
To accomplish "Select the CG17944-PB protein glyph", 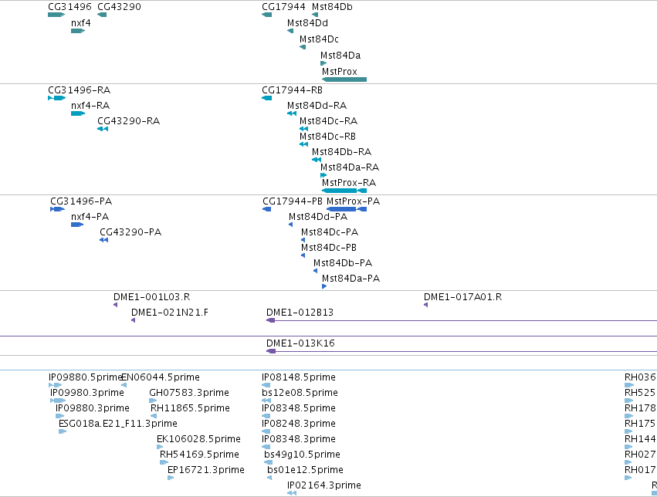I will pyautogui.click(x=266, y=209).
